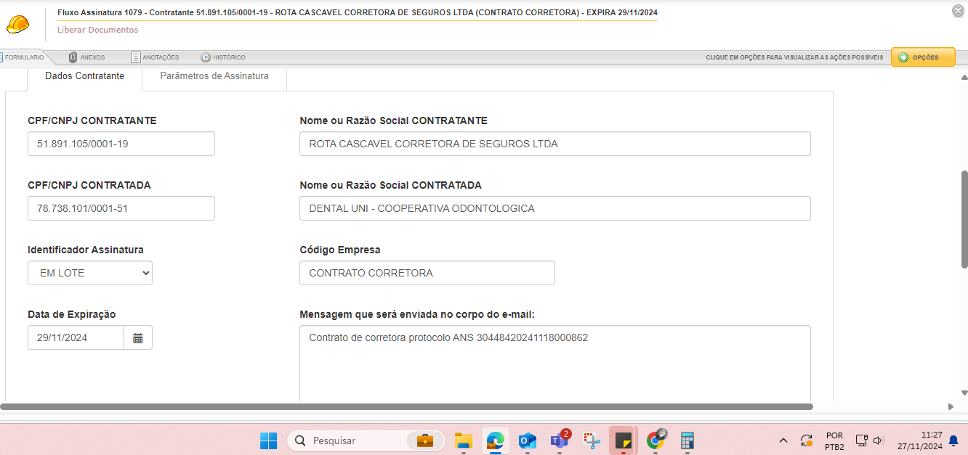968x455 pixels.
Task: Click the email message text area
Action: (x=555, y=363)
